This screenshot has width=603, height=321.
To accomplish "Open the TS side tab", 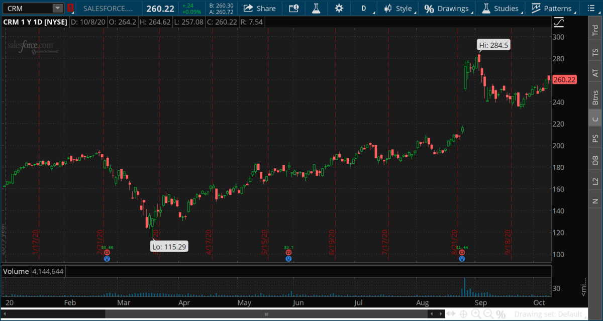I will (595, 52).
